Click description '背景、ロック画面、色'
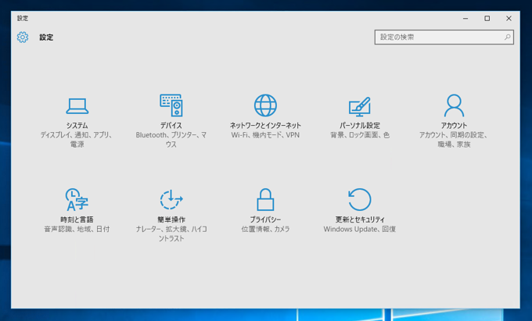 pos(360,135)
